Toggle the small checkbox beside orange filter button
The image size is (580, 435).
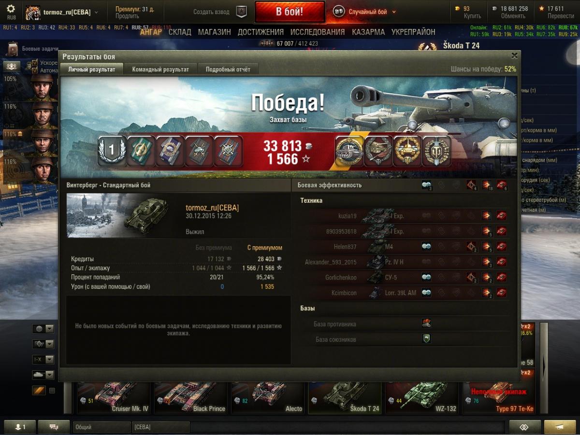click(52, 391)
